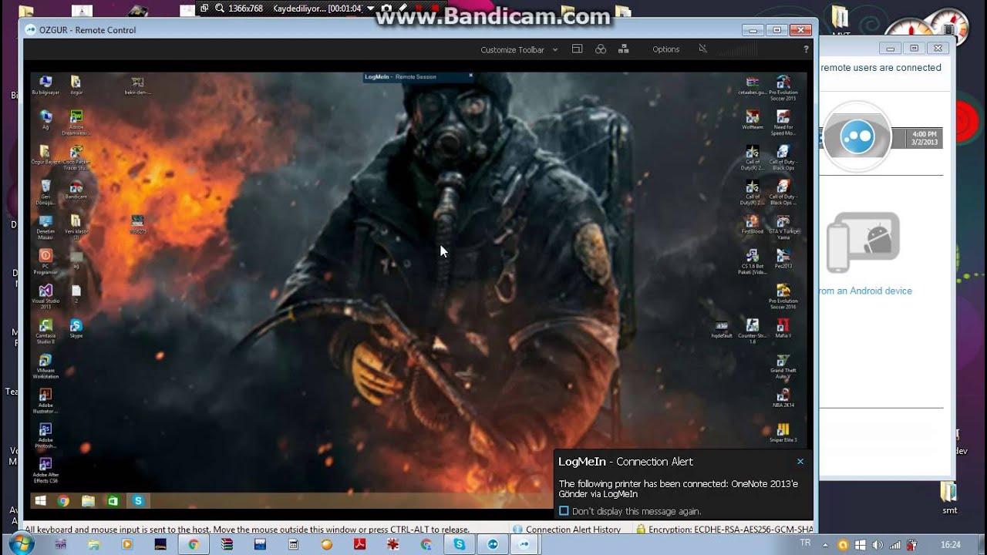The image size is (987, 555).
Task: Launch Adobe Photoshop on the remote desktop
Action: pyautogui.click(x=45, y=436)
